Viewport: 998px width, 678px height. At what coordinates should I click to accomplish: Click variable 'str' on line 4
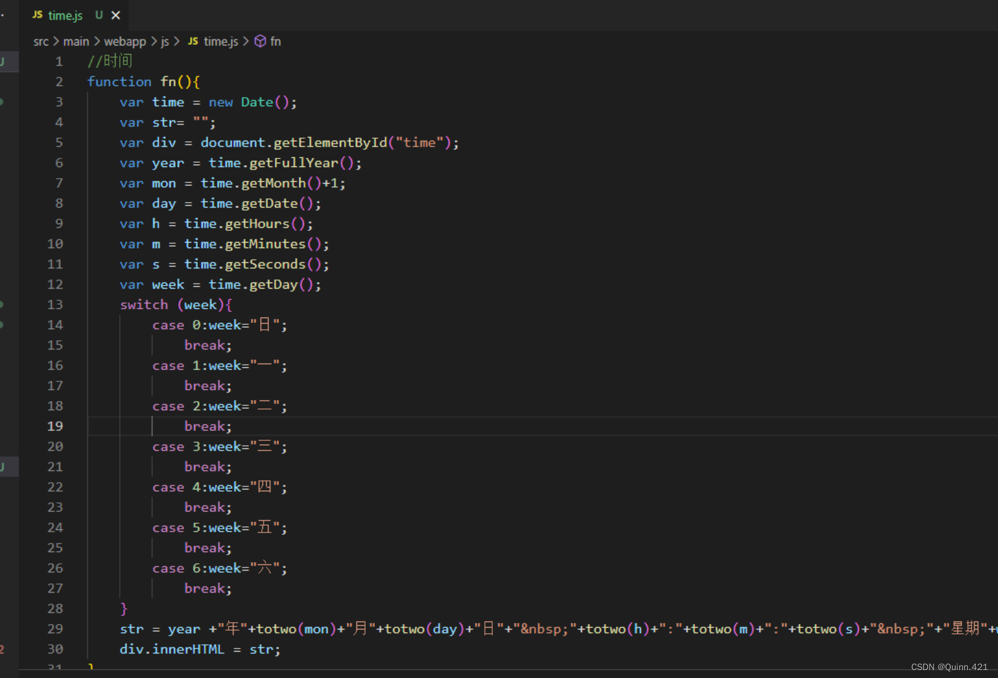(x=164, y=122)
